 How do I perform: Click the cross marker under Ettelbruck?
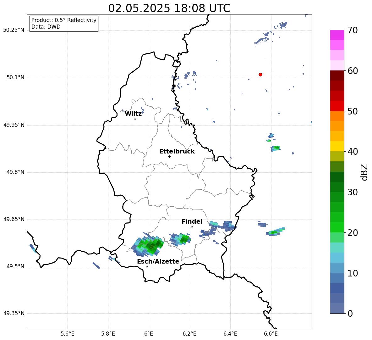coord(169,157)
